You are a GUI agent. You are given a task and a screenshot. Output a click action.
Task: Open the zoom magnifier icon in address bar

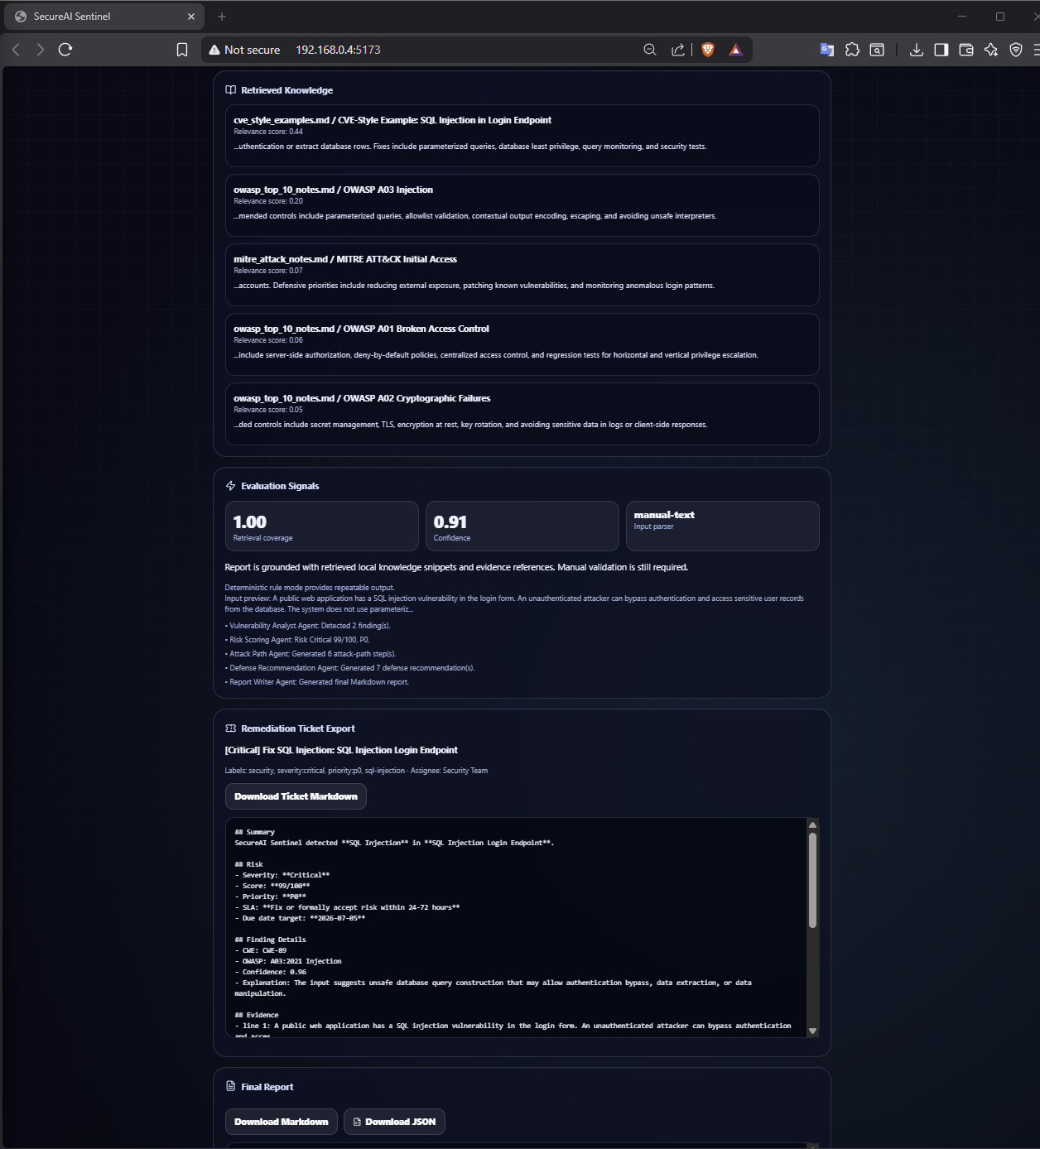[x=650, y=50]
